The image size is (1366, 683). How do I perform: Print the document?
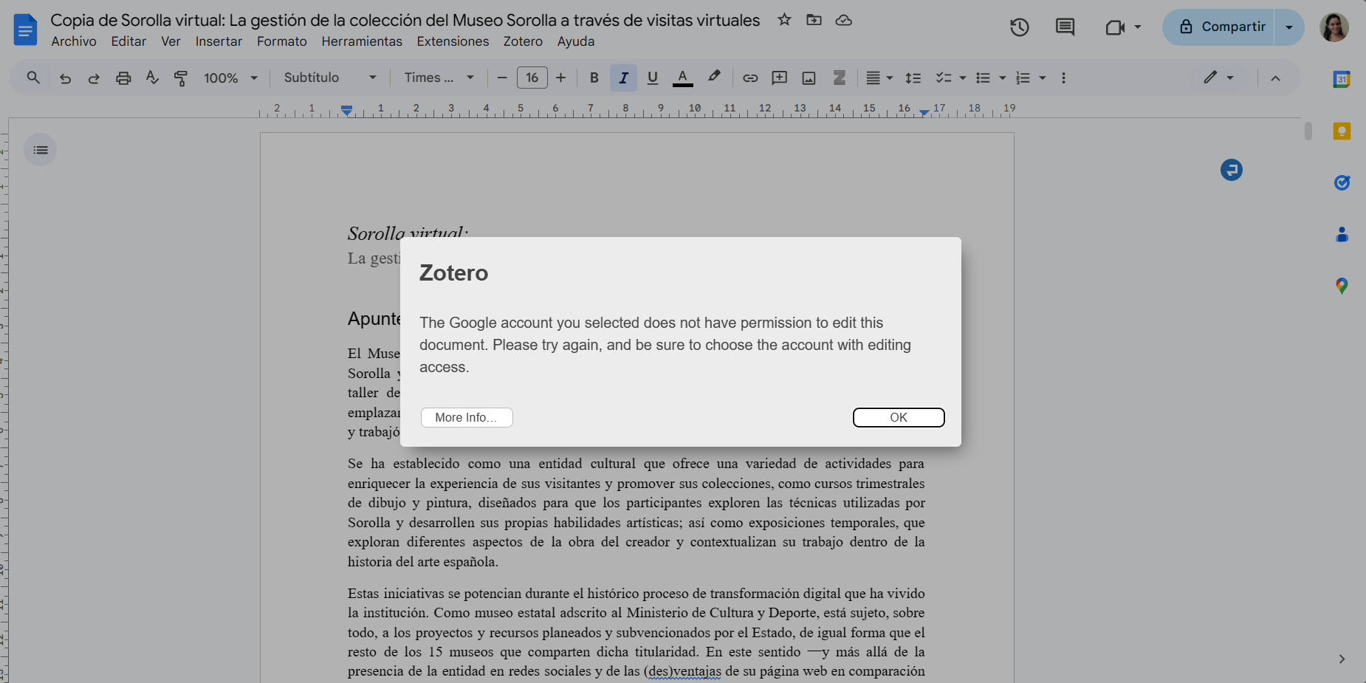[123, 78]
